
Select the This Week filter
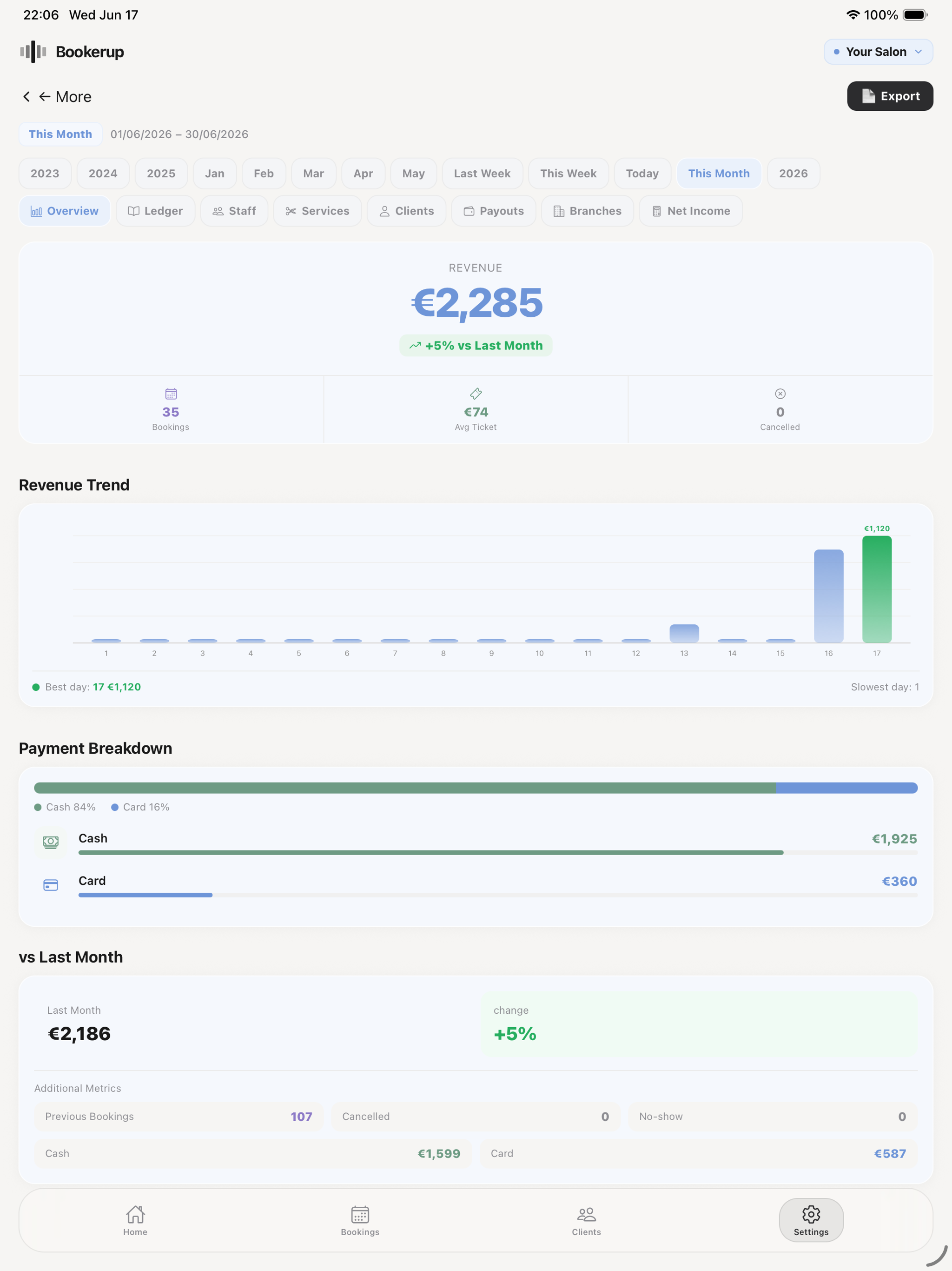[x=569, y=174]
